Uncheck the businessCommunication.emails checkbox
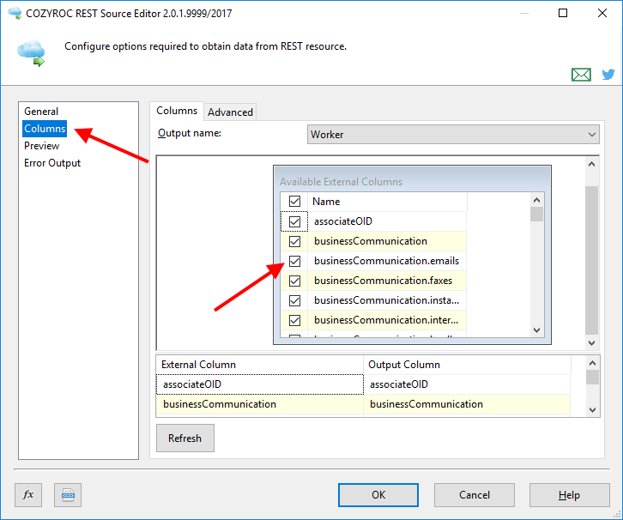 (x=294, y=261)
